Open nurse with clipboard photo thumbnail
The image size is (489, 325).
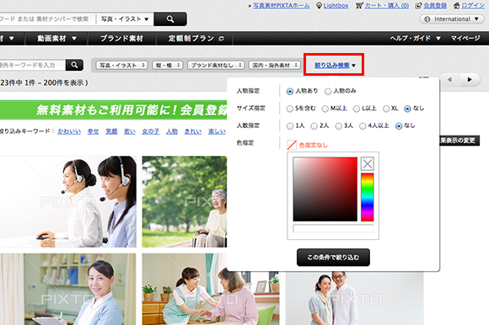click(x=68, y=289)
